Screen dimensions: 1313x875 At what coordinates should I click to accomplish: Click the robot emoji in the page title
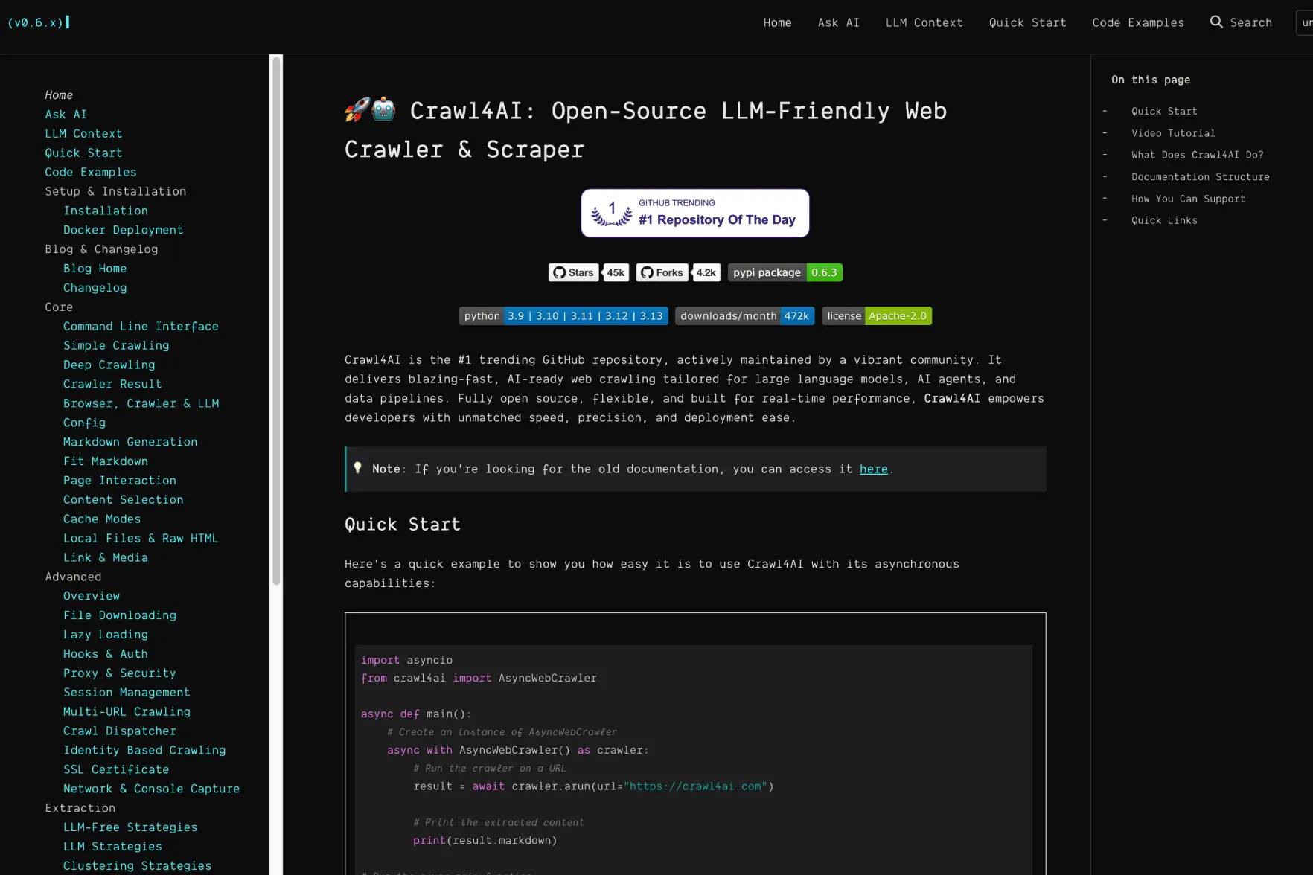[383, 109]
